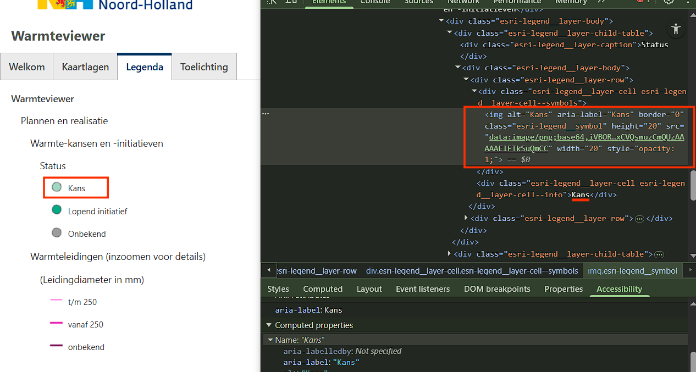Click the inspect element picker icon
This screenshot has width=696, height=372.
tap(272, 2)
